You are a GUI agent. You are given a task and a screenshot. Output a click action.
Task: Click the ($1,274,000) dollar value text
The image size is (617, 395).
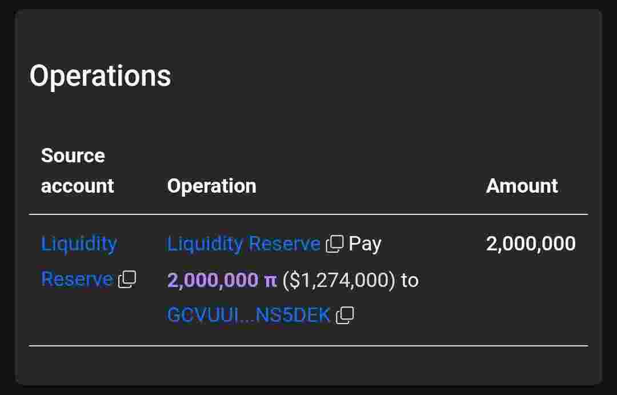pyautogui.click(x=339, y=281)
